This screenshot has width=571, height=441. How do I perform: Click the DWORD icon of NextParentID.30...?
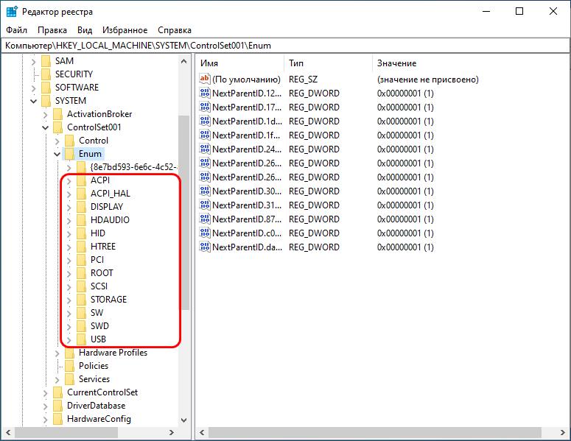(x=205, y=191)
